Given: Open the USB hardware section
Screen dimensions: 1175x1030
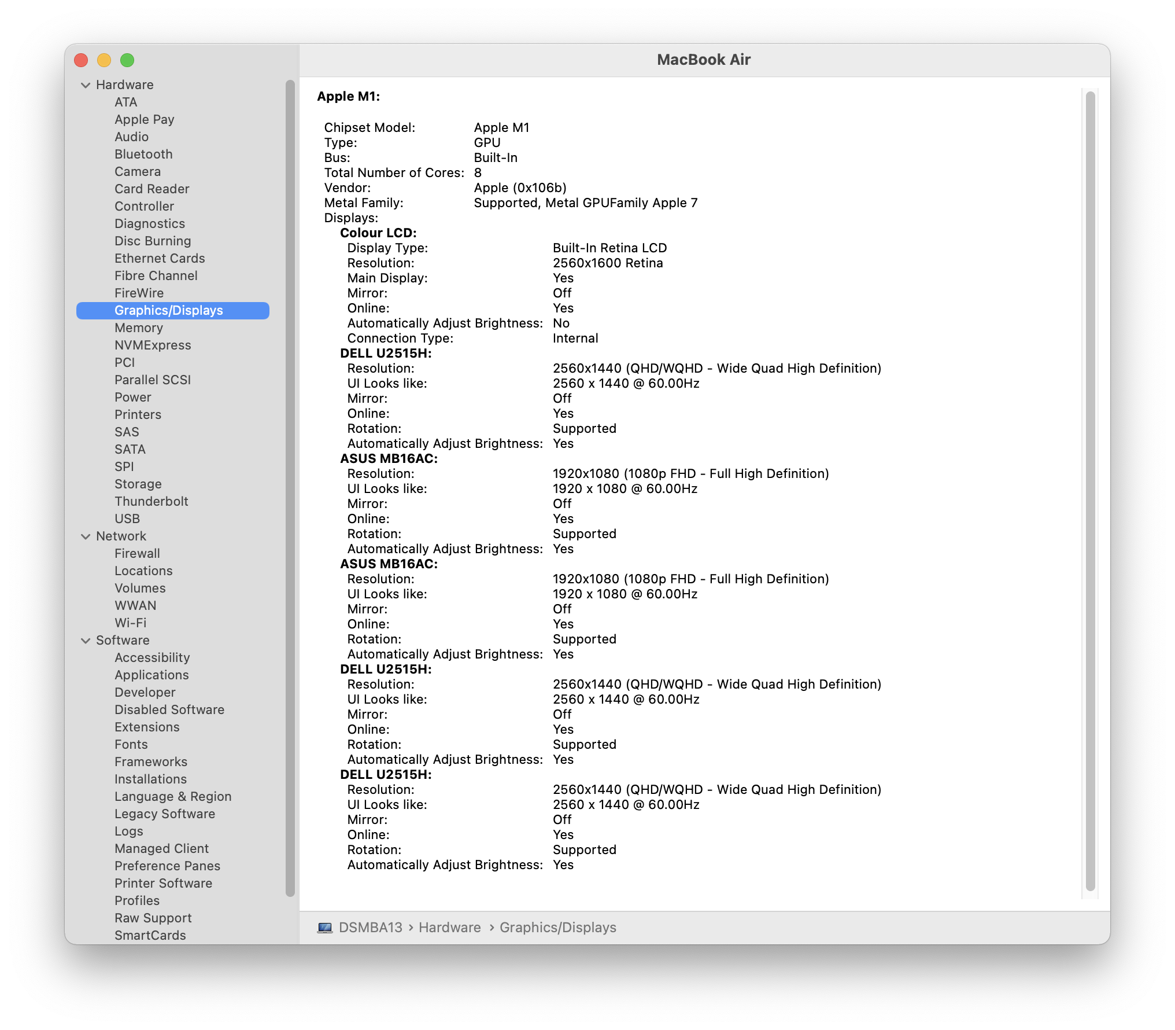Looking at the screenshot, I should tap(127, 519).
